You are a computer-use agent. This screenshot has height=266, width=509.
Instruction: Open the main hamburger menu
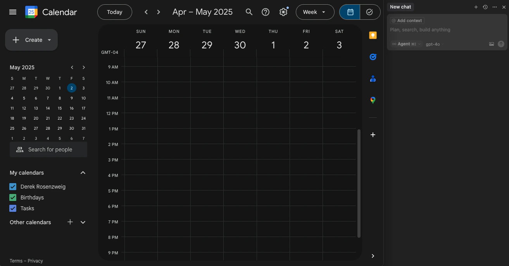[x=12, y=12]
